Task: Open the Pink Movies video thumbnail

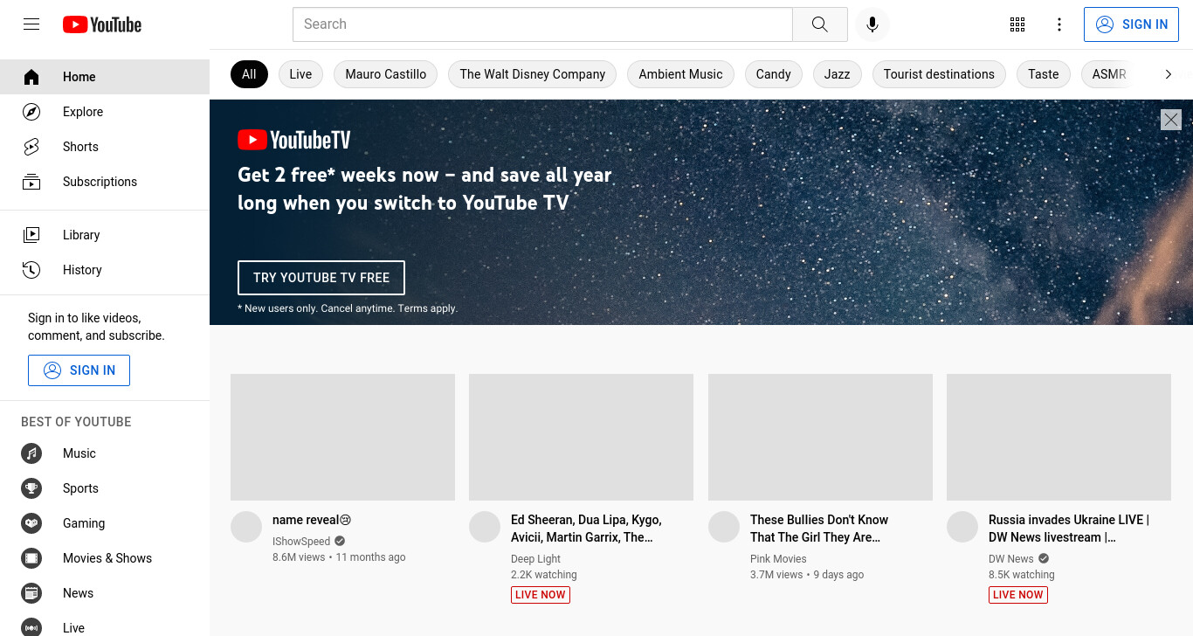Action: [820, 437]
